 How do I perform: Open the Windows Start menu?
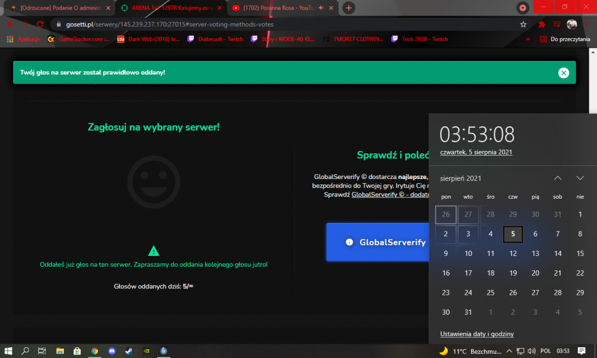click(8, 351)
